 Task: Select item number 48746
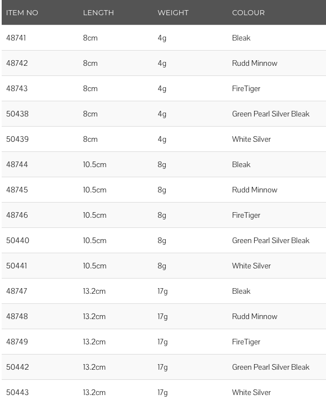pyautogui.click(x=17, y=215)
